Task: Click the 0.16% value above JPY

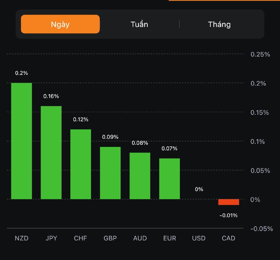Action: click(x=51, y=96)
